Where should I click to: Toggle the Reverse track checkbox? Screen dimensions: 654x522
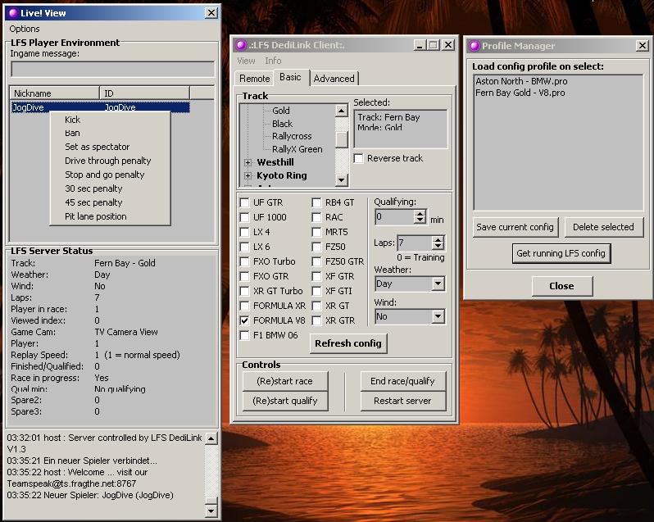[x=358, y=158]
